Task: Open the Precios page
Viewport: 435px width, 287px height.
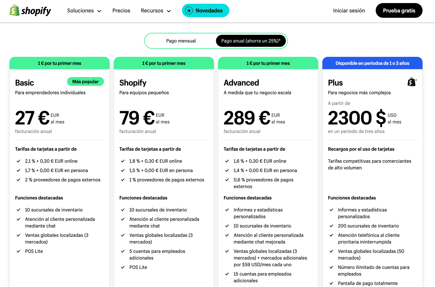Action: [121, 11]
